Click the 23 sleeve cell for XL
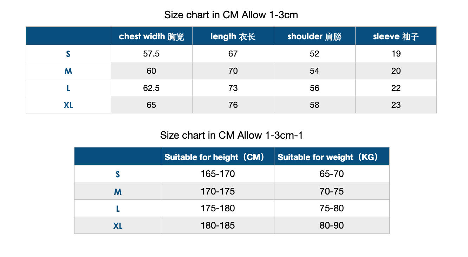 tap(396, 105)
